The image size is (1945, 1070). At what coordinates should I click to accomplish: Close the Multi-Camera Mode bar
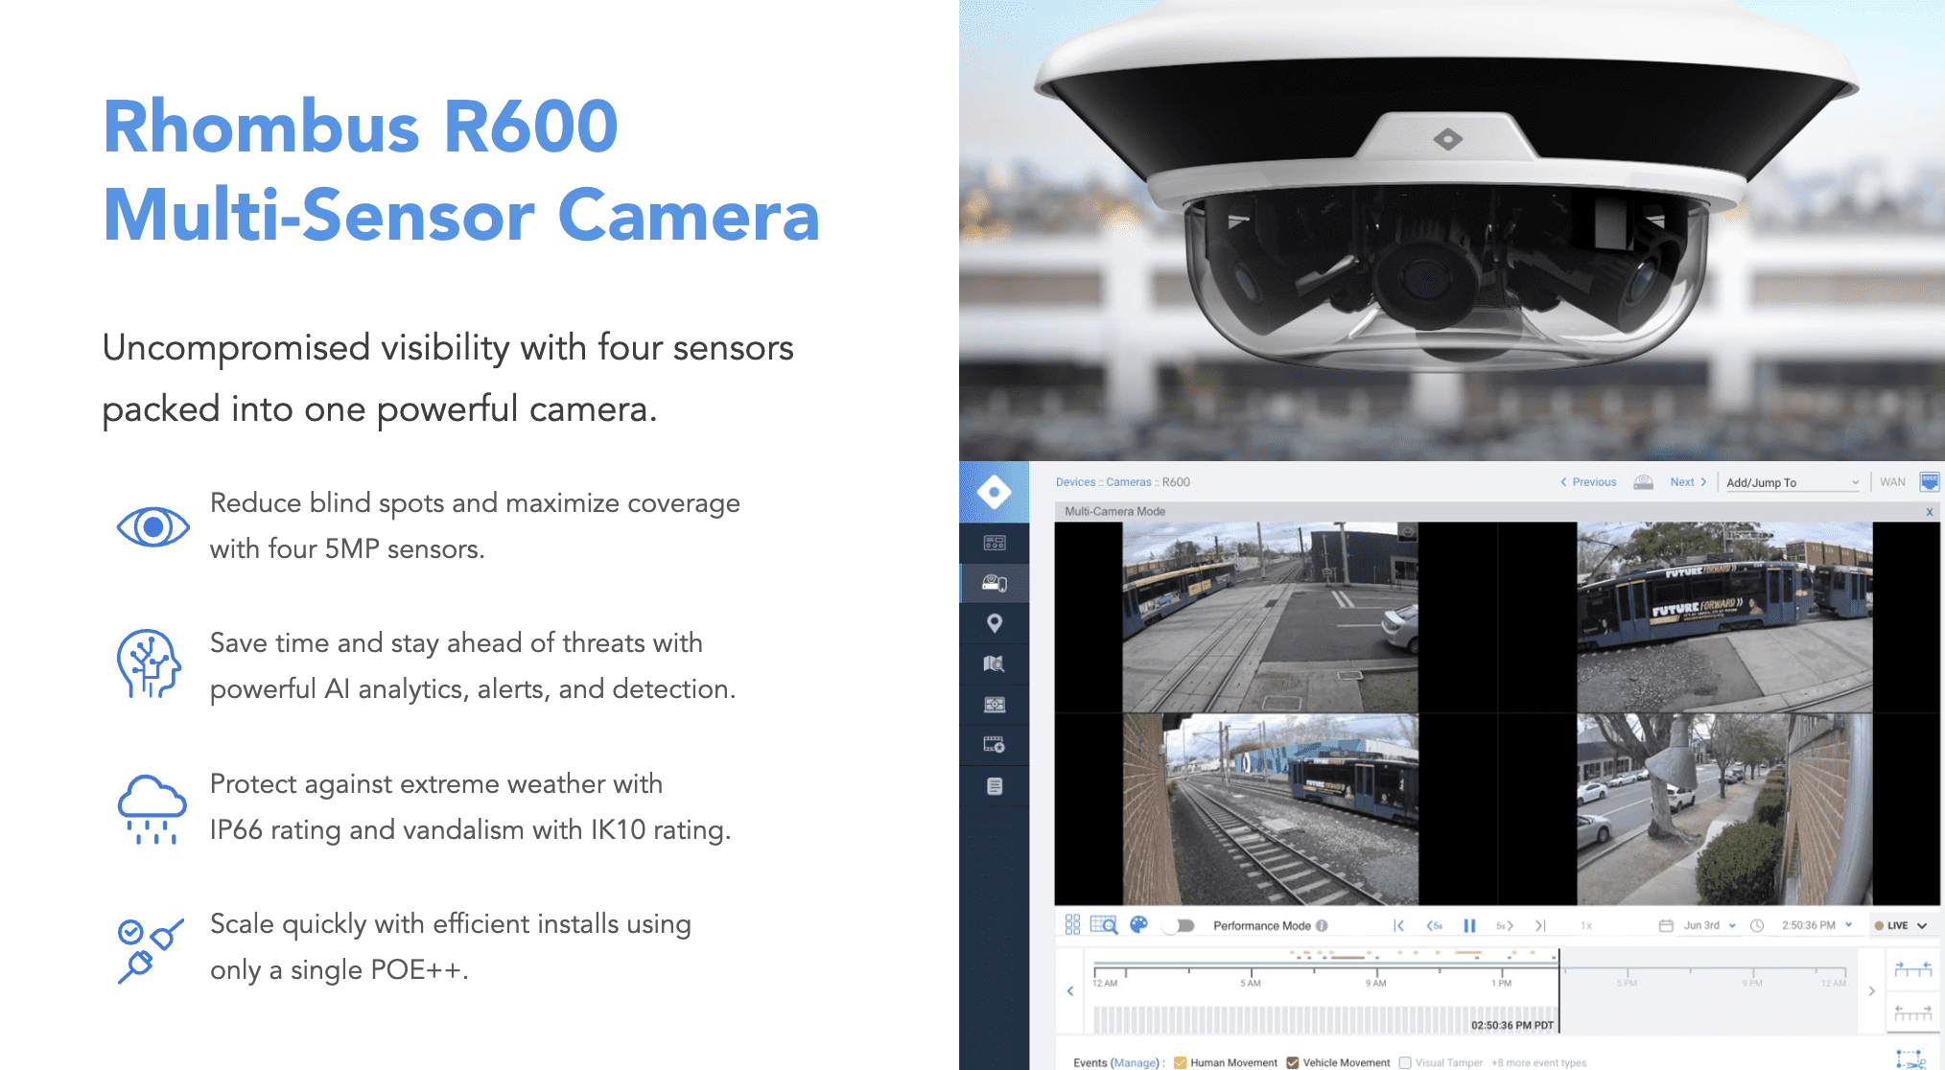1930,512
